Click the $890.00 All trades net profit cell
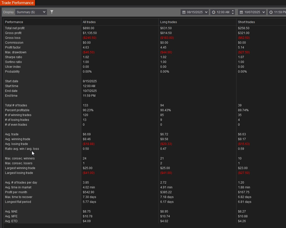The image size is (286, 228). tap(88, 28)
